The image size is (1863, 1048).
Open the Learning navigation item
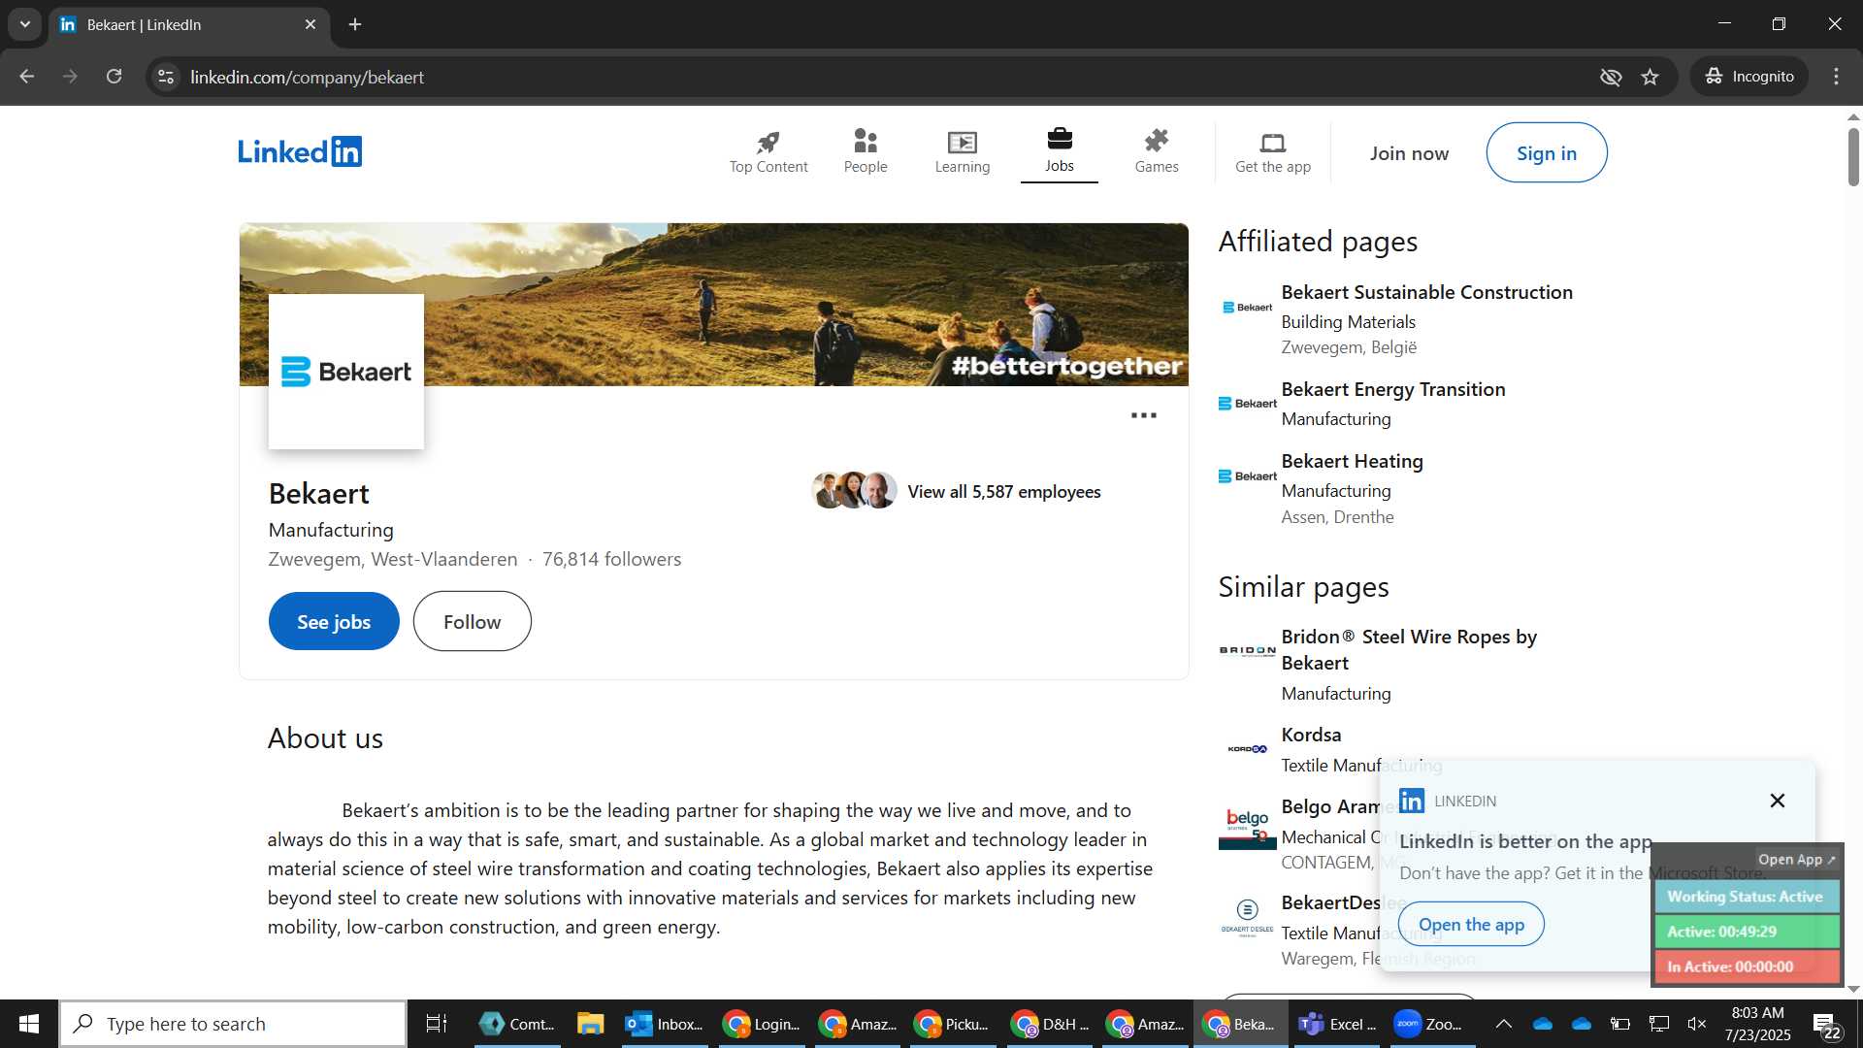[963, 152]
